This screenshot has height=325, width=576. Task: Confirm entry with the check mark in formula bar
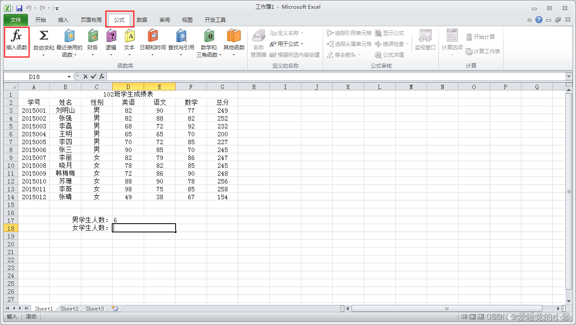tap(93, 76)
